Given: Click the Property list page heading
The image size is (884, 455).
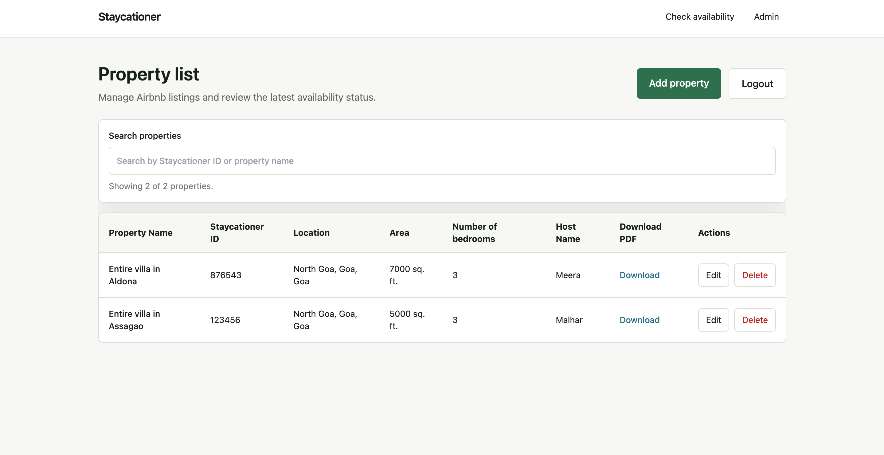Looking at the screenshot, I should coord(149,74).
